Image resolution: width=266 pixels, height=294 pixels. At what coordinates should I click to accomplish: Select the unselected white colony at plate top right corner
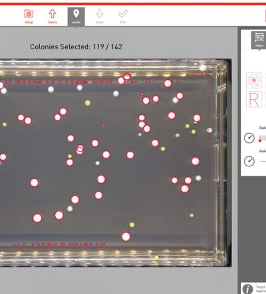point(202,68)
